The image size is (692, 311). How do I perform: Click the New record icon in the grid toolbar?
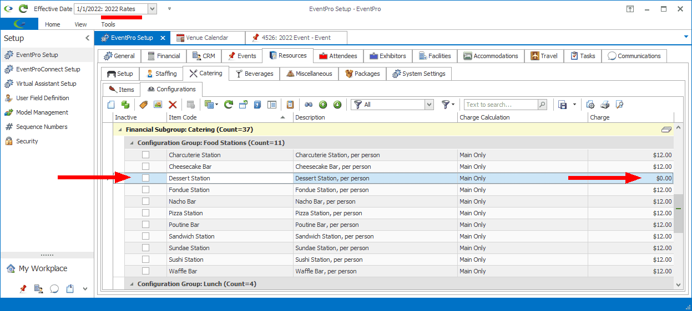(111, 105)
